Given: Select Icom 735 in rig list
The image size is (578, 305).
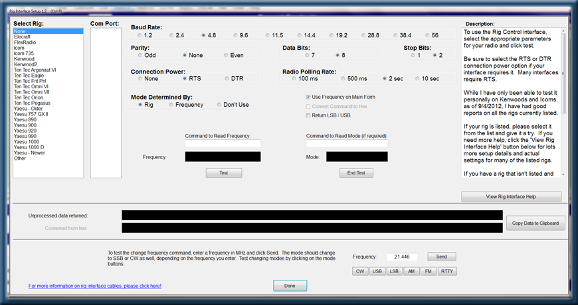Looking at the screenshot, I should (48, 53).
